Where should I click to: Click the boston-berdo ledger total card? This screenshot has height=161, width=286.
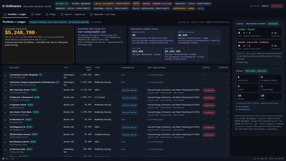[153, 37]
